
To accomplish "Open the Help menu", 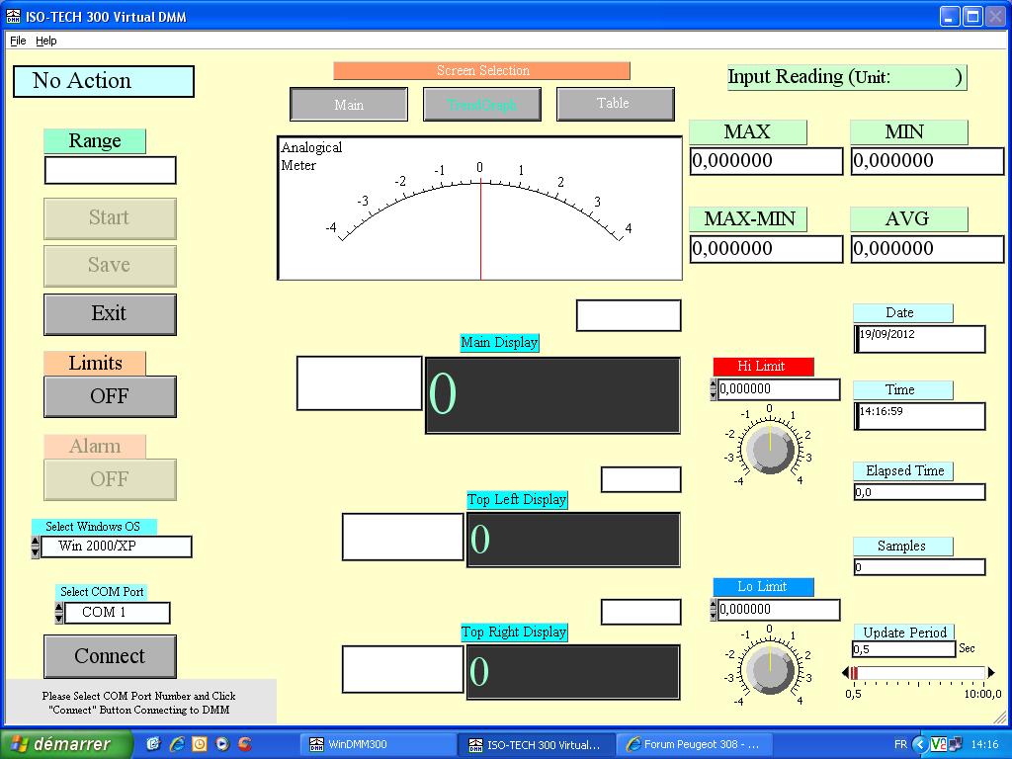I will coord(46,41).
